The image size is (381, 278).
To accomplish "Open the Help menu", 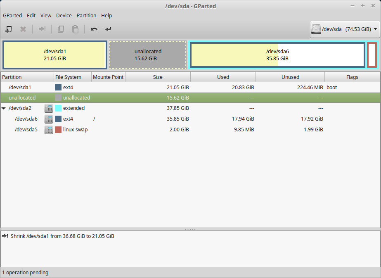I will coord(106,16).
